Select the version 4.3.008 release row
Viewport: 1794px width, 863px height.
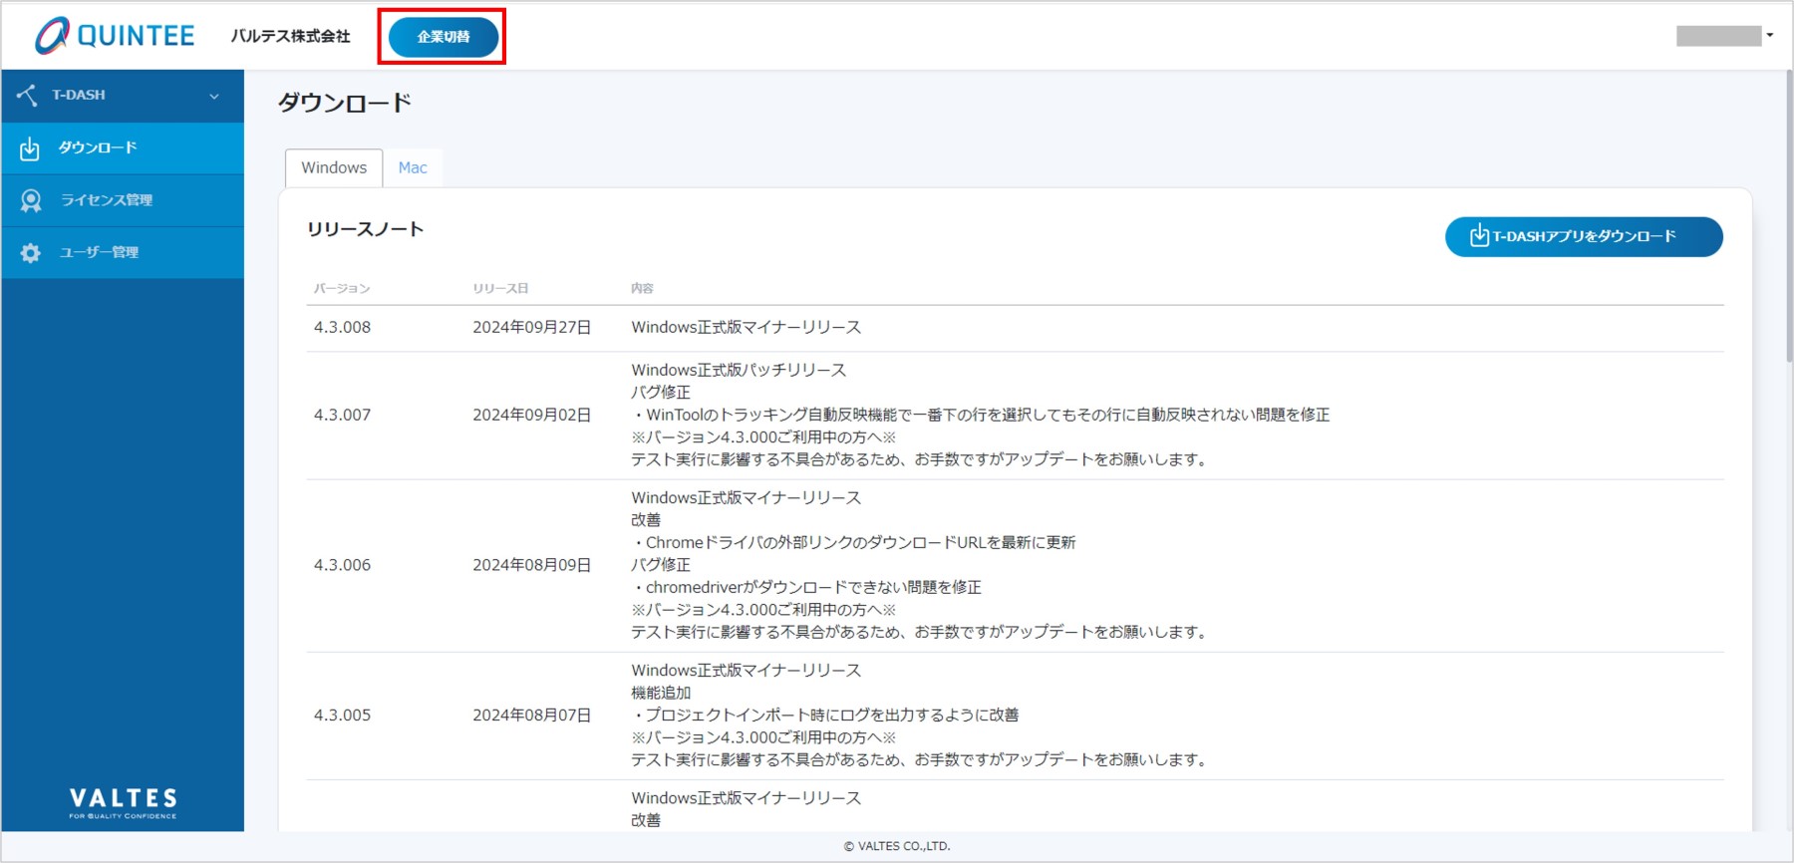click(x=342, y=327)
